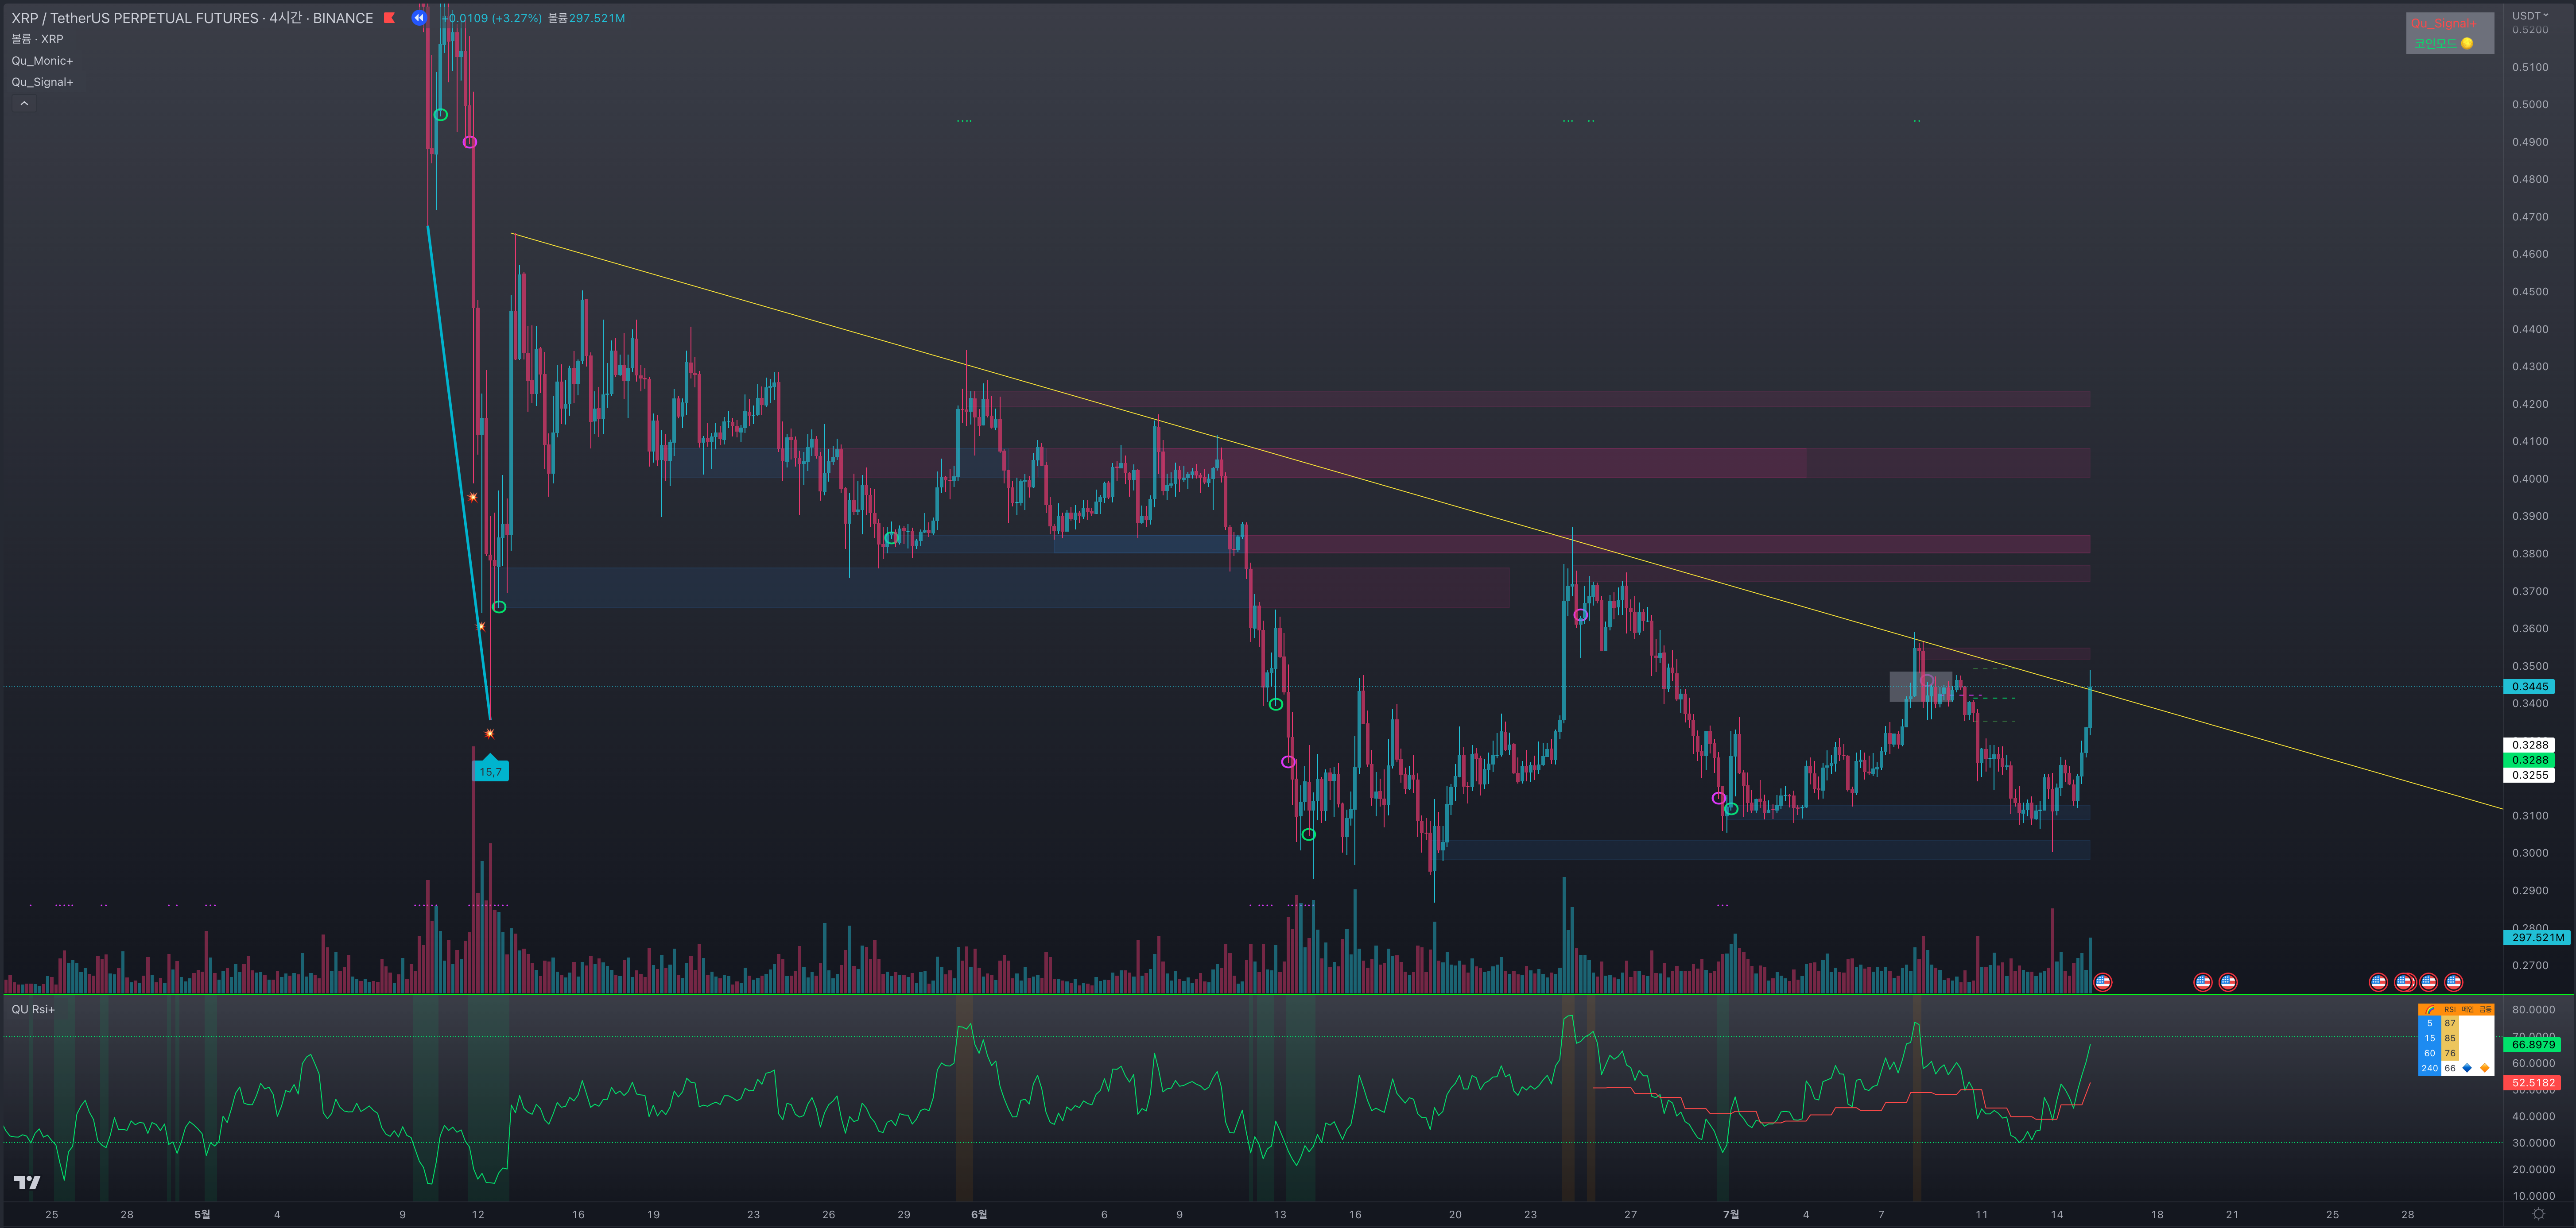
Task: Click the 0.4000 price axis label
Action: (x=2530, y=479)
